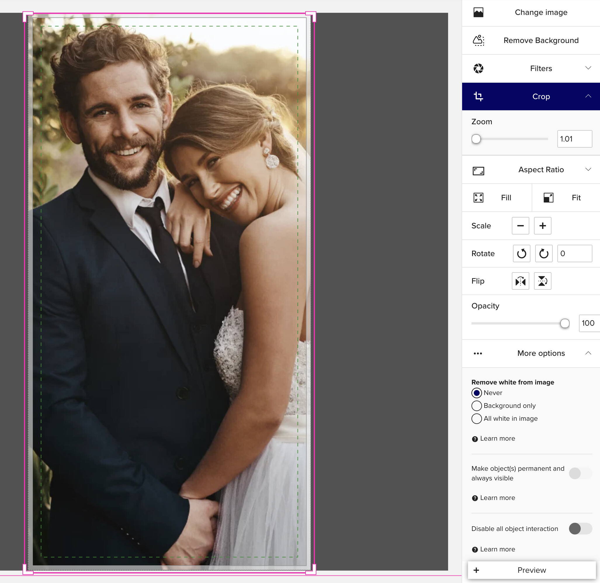The image size is (600, 583).
Task: Click top-right pink crop corner handle
Action: coord(311,17)
